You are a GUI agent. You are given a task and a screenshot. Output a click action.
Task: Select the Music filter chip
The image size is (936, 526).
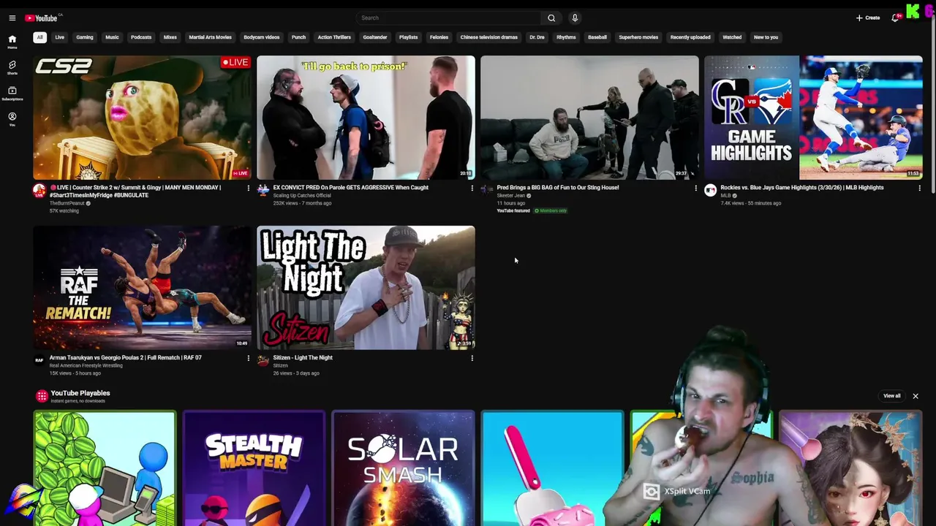pos(112,37)
